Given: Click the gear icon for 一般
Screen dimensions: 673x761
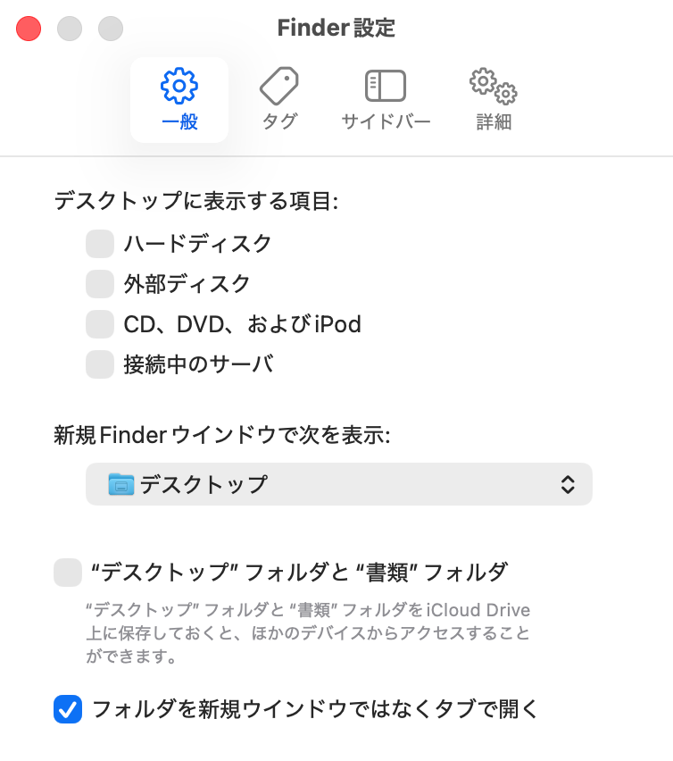Looking at the screenshot, I should pyautogui.click(x=179, y=86).
